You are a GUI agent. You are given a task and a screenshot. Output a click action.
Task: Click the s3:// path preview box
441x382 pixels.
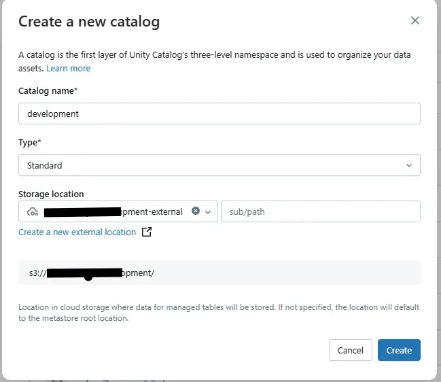pyautogui.click(x=219, y=273)
